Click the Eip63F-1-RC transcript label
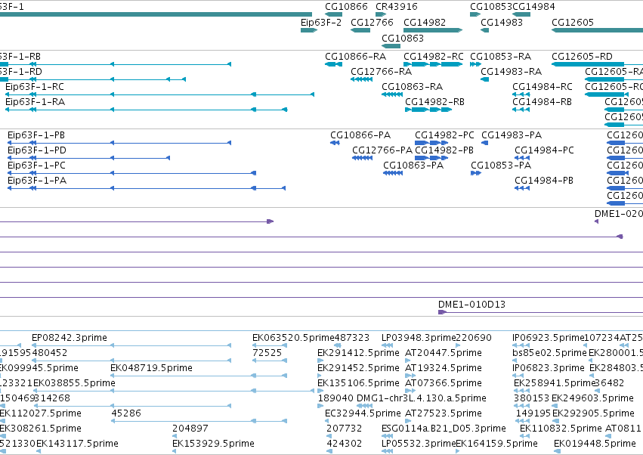Screen dimensions: 643x455 35,87
